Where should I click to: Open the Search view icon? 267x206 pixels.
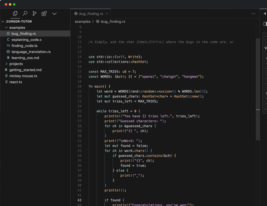[25, 14]
